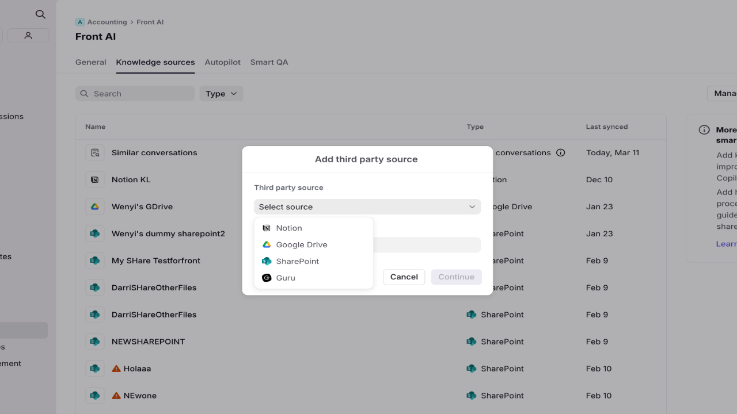737x414 pixels.
Task: Switch to the Smart QA tab
Action: [269, 62]
